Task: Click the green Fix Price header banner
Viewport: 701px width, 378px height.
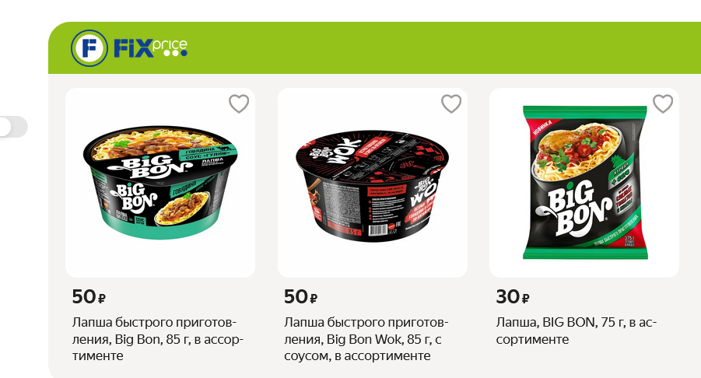Action: (x=375, y=47)
